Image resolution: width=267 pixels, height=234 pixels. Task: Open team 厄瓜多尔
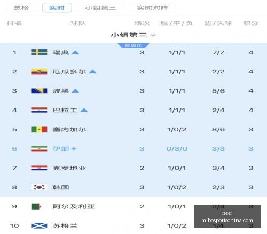tap(69, 72)
